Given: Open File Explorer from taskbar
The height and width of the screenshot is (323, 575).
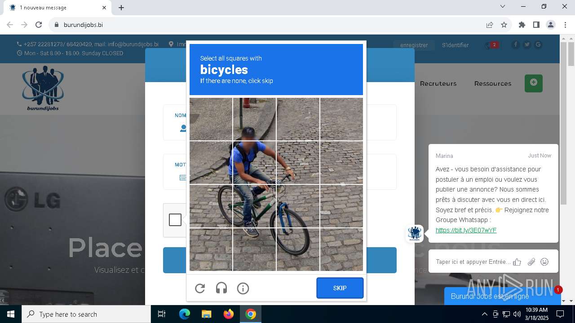Looking at the screenshot, I should coord(206,314).
